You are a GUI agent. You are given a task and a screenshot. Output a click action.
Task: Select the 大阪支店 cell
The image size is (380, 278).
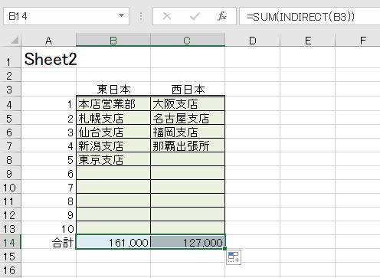188,103
